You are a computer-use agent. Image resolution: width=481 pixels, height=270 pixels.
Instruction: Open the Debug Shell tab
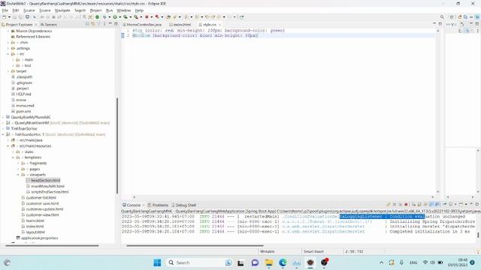tap(183, 205)
